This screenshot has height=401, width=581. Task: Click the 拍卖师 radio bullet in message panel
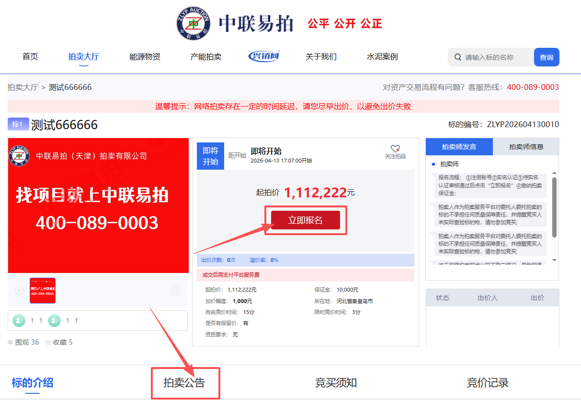coord(433,164)
